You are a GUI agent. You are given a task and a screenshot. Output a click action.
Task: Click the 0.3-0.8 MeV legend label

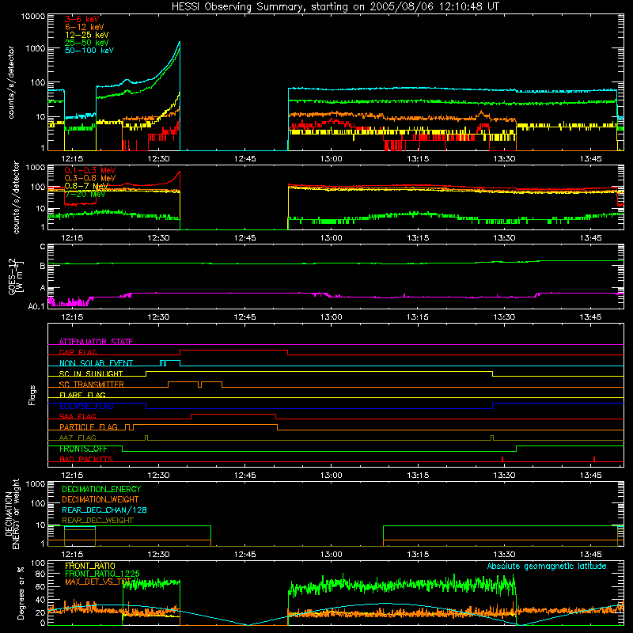click(90, 178)
